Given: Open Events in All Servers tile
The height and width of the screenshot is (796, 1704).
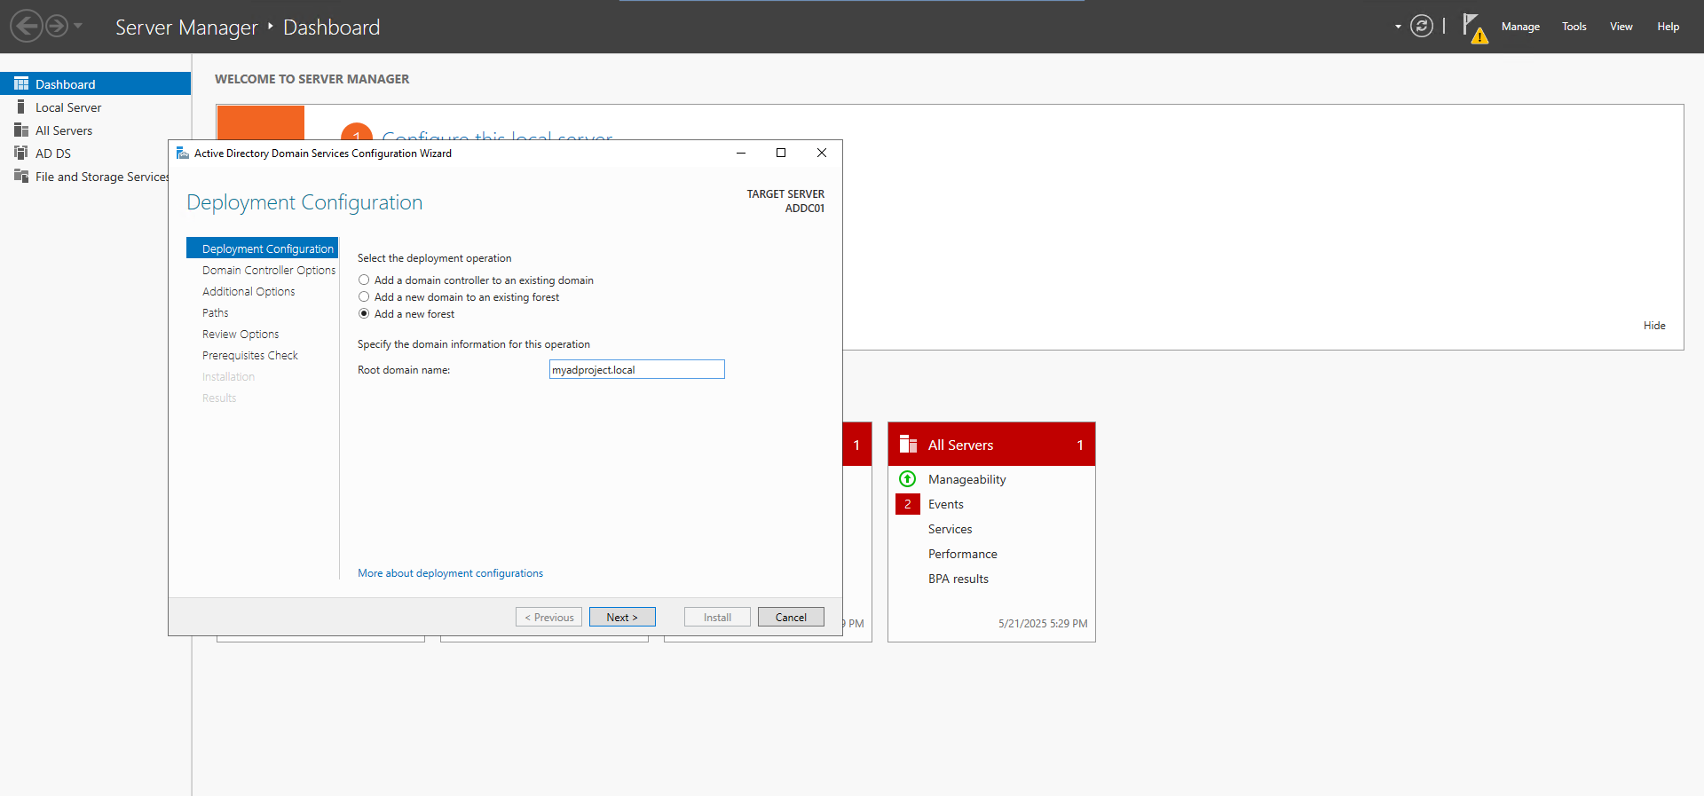Looking at the screenshot, I should (x=946, y=504).
